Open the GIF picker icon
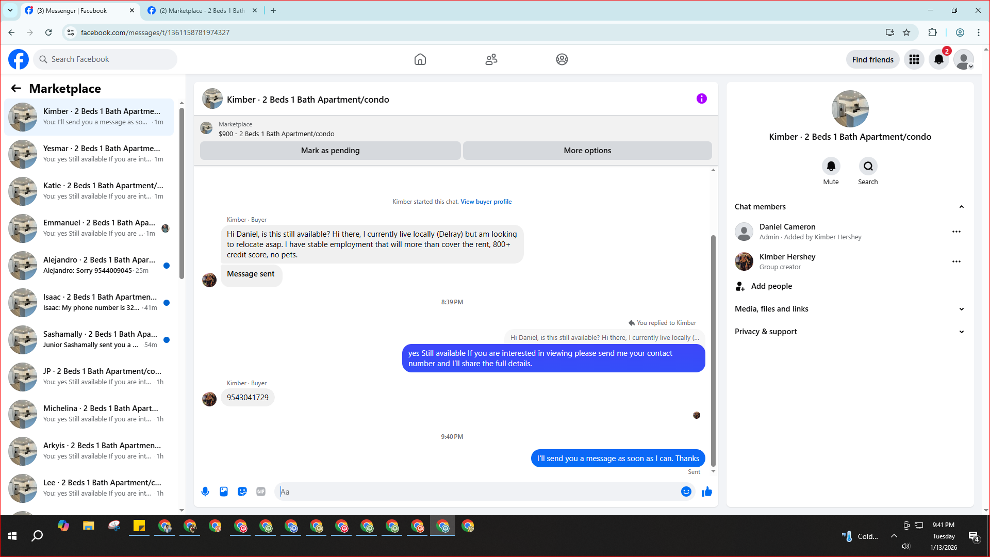 tap(261, 492)
